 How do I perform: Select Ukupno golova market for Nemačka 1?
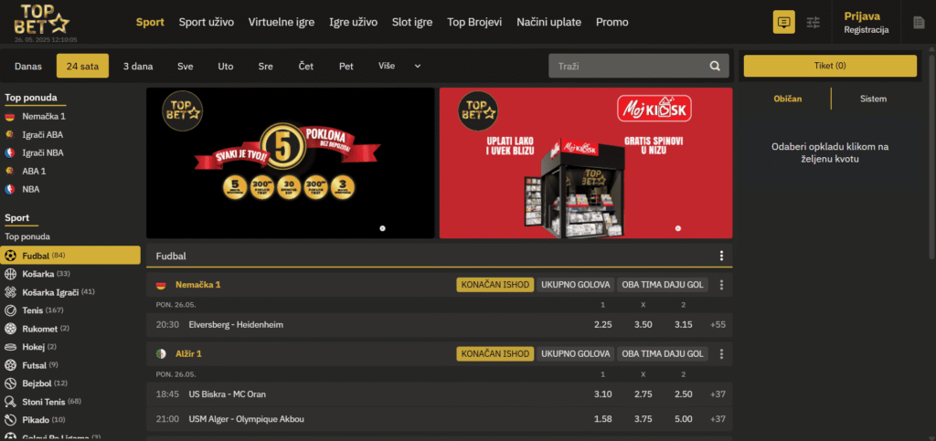pyautogui.click(x=575, y=285)
